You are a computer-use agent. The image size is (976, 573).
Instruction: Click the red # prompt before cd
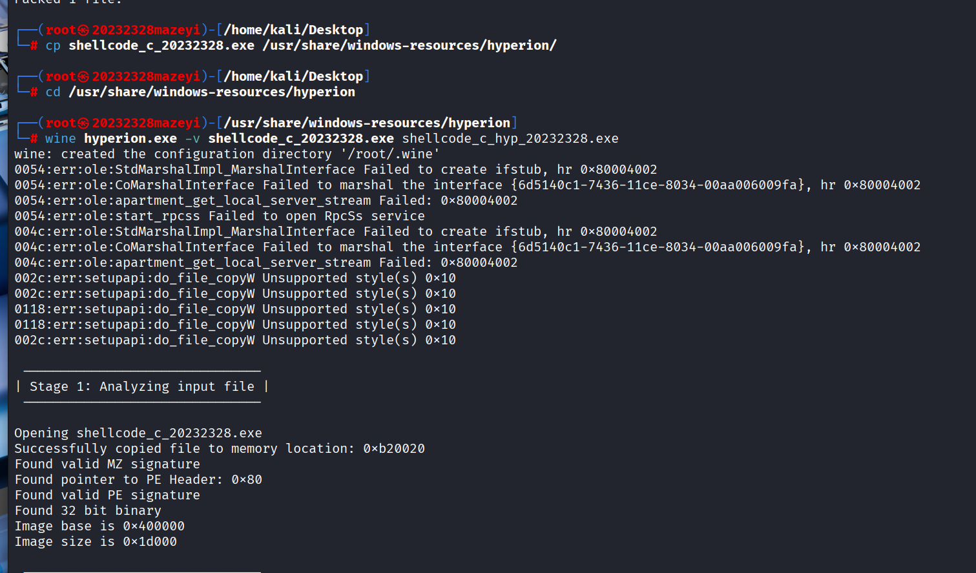pyautogui.click(x=34, y=92)
